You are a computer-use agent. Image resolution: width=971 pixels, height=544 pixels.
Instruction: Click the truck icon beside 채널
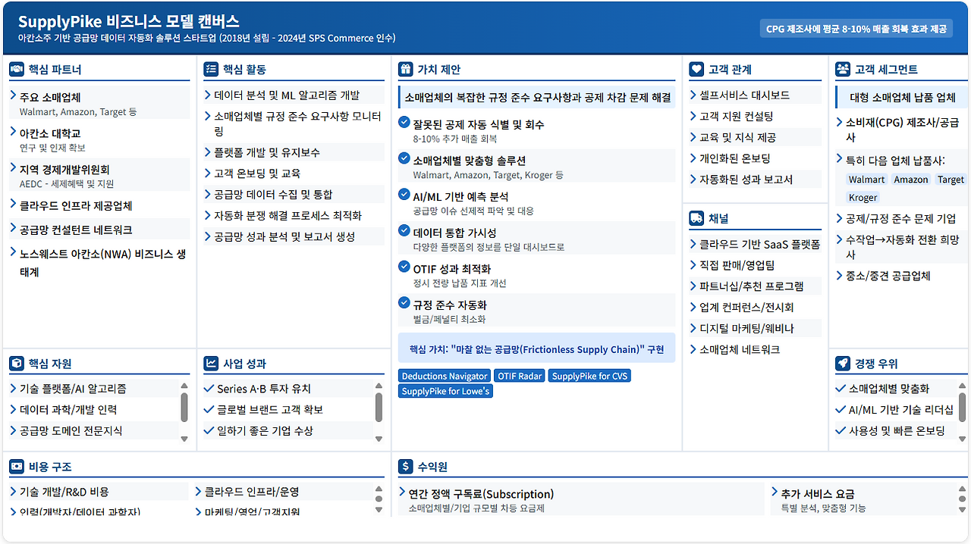pyautogui.click(x=696, y=219)
